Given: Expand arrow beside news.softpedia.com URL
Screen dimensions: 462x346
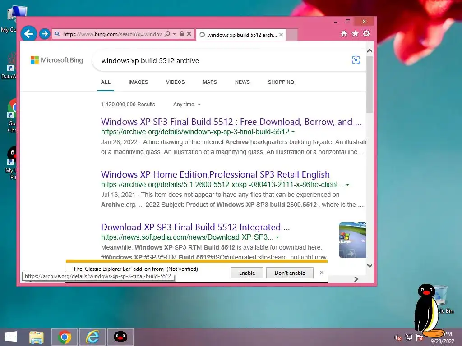Looking at the screenshot, I should [x=277, y=237].
